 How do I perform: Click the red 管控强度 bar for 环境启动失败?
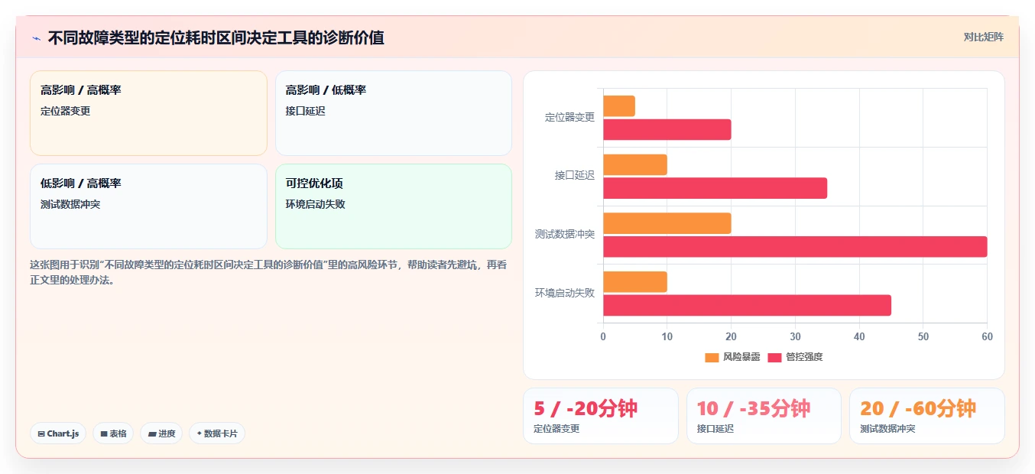[747, 305]
